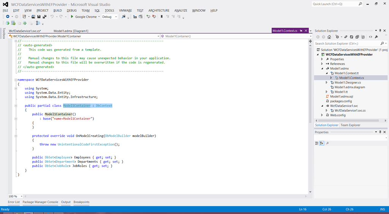
Task: Open the Output panel tab
Action: tap(66, 202)
